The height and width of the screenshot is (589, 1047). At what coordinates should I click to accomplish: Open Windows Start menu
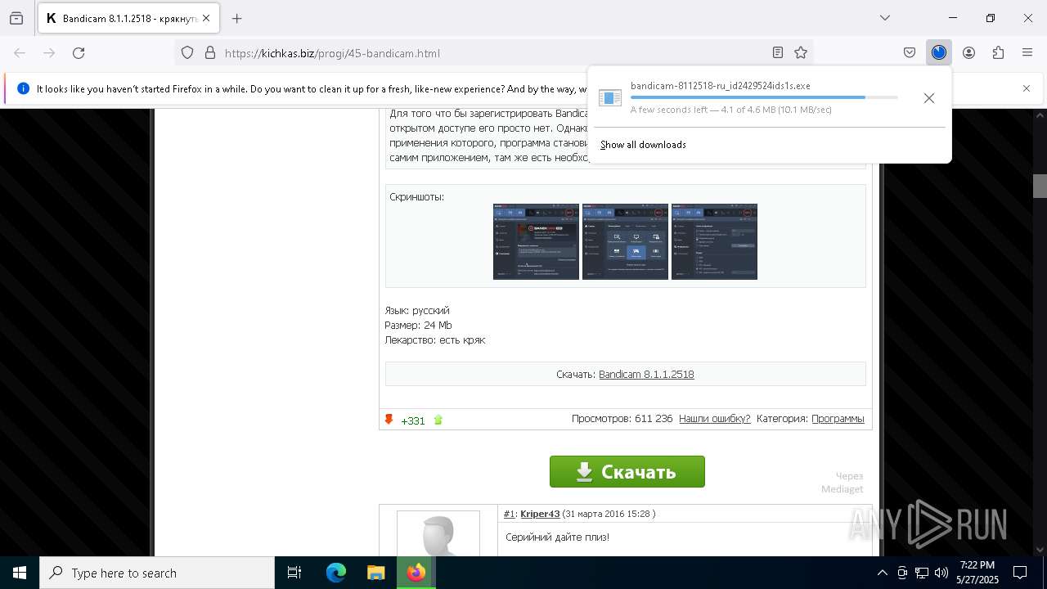pyautogui.click(x=20, y=573)
